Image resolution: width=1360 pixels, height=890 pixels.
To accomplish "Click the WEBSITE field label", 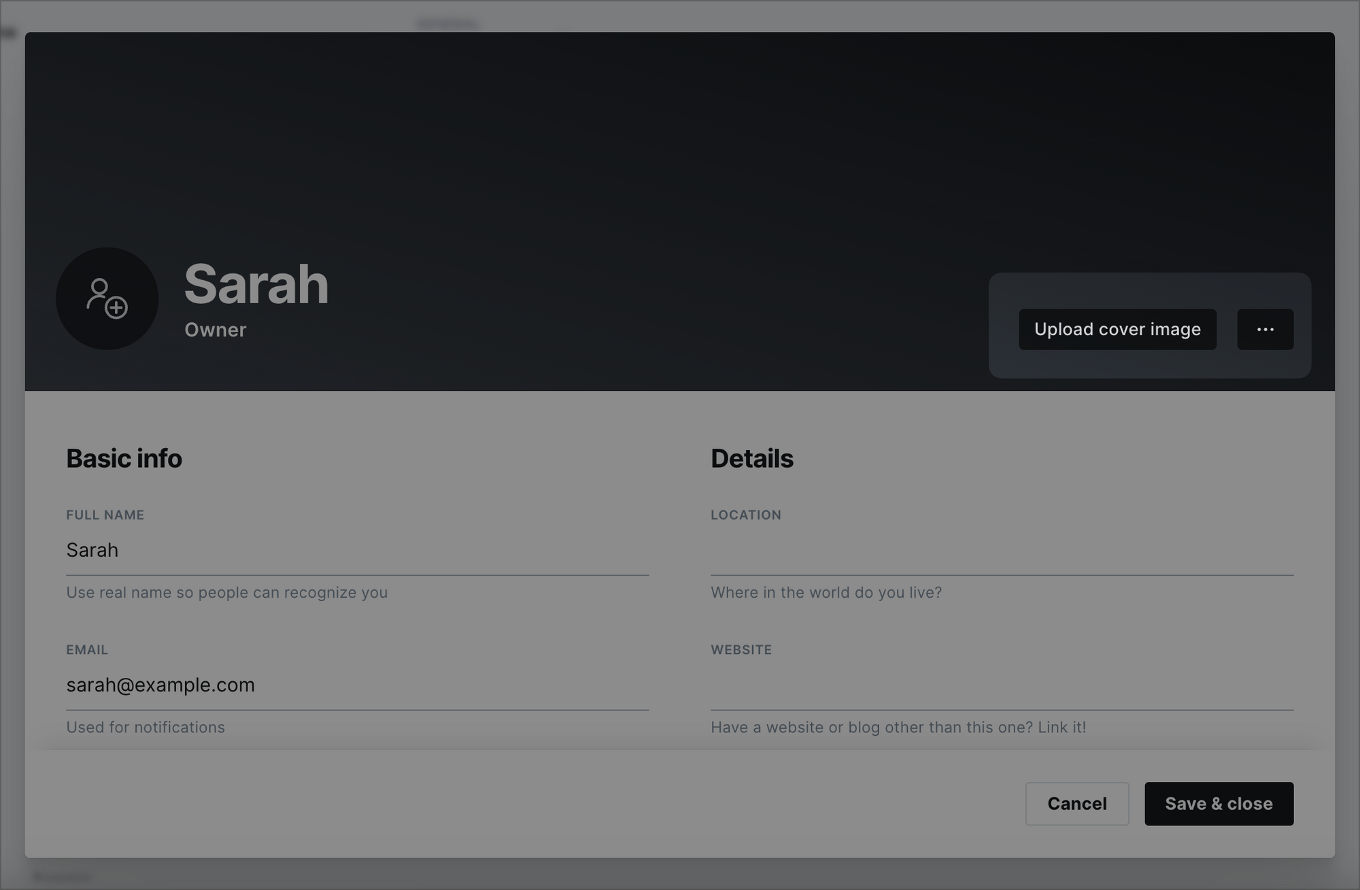I will point(741,649).
